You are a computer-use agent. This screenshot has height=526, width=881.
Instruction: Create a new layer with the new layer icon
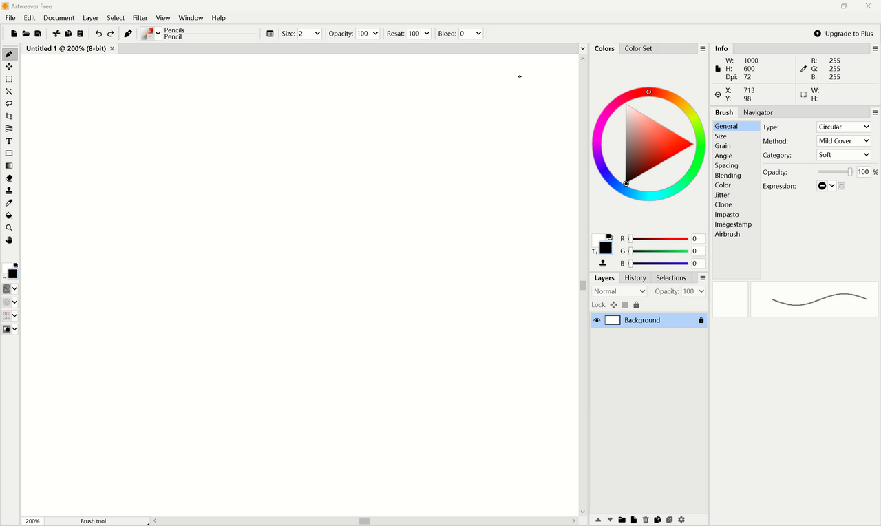[x=633, y=519]
